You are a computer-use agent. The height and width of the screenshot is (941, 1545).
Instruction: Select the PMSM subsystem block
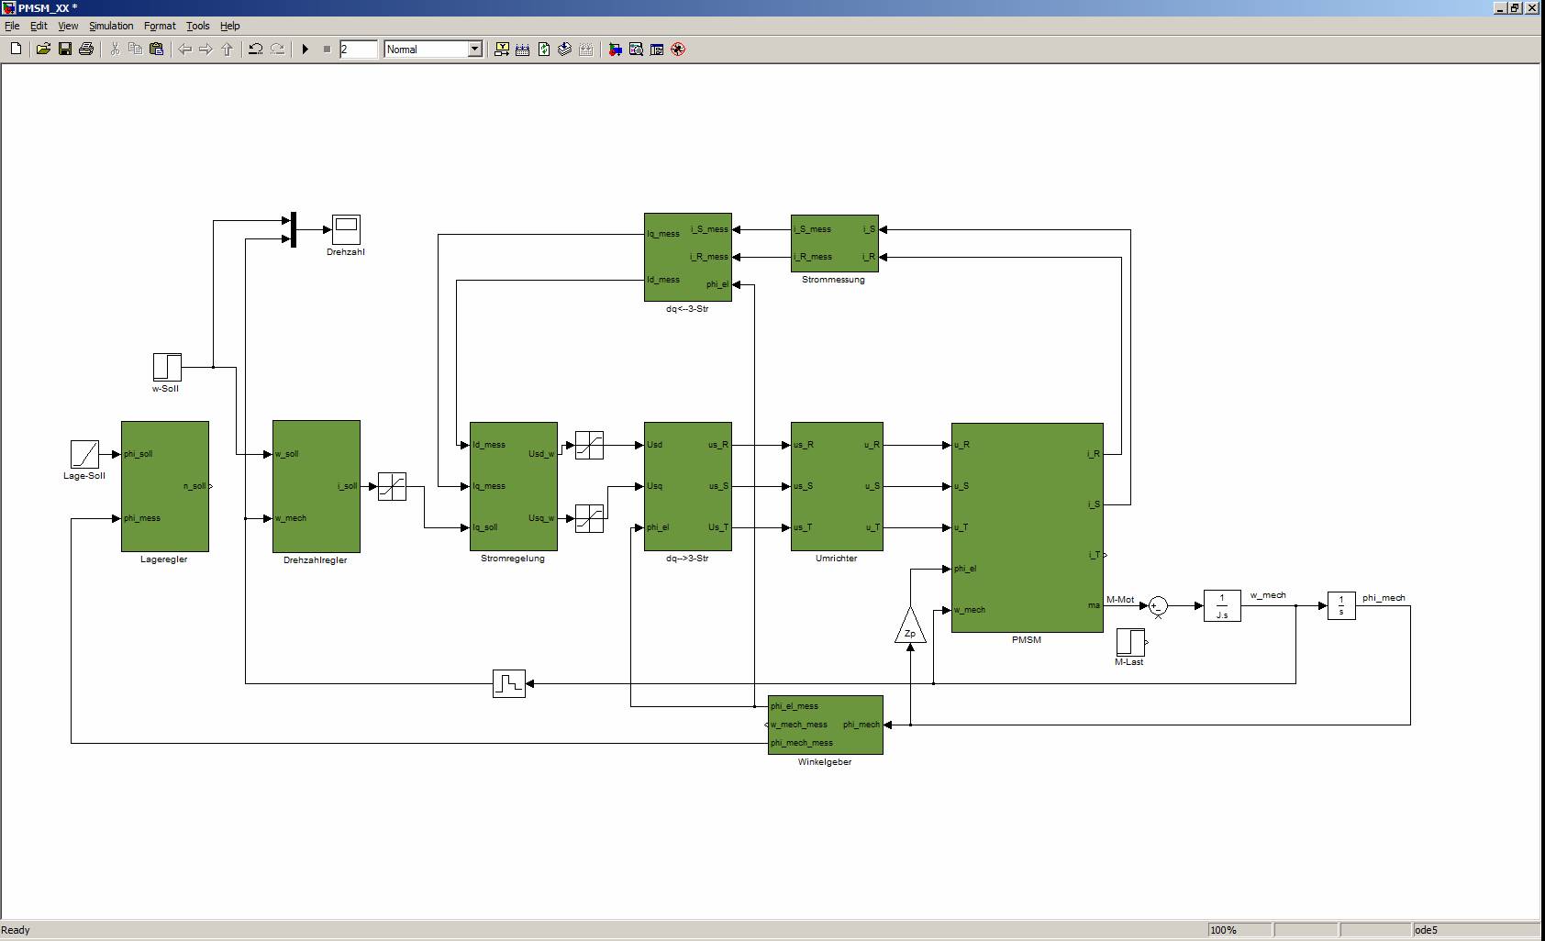pyautogui.click(x=1027, y=527)
